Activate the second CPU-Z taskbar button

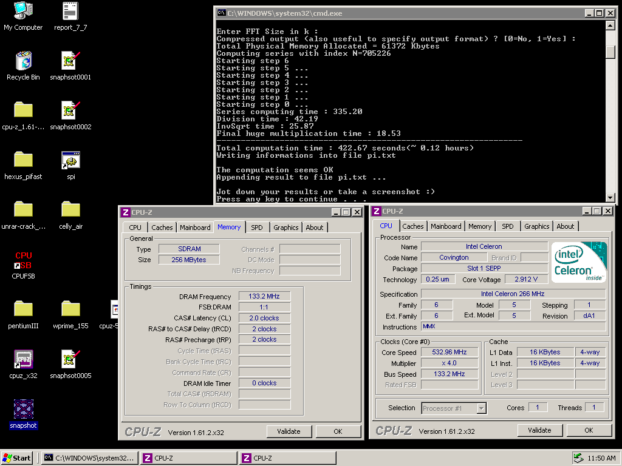[288, 458]
